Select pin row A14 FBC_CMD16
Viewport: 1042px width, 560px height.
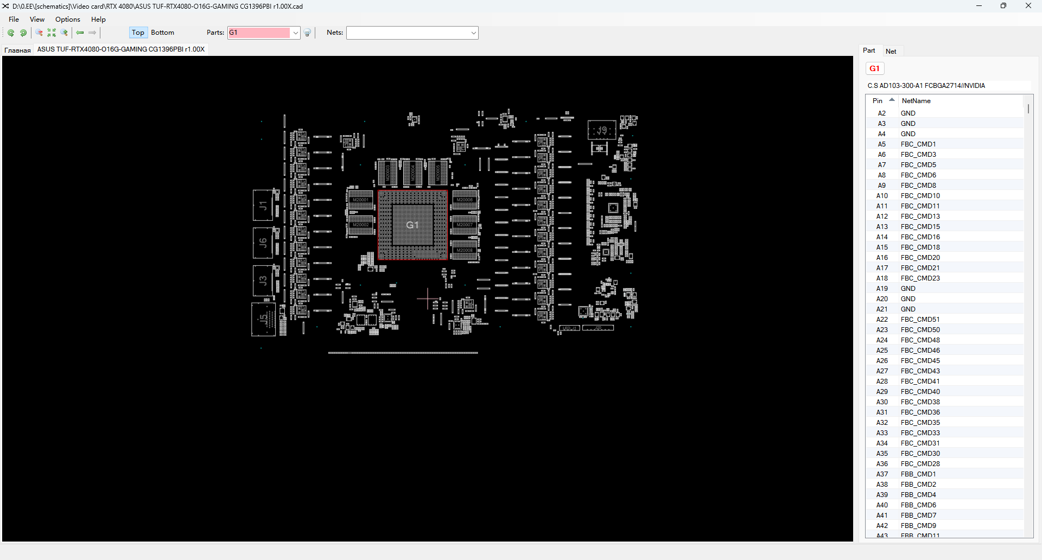point(945,237)
